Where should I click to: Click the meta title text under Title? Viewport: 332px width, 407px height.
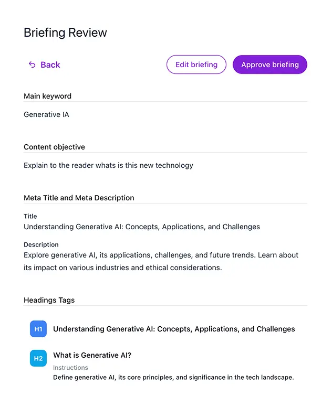(x=142, y=227)
